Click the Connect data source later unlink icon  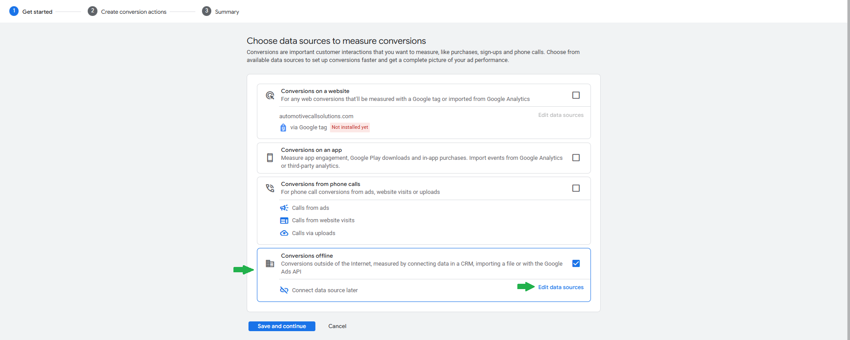(x=284, y=290)
